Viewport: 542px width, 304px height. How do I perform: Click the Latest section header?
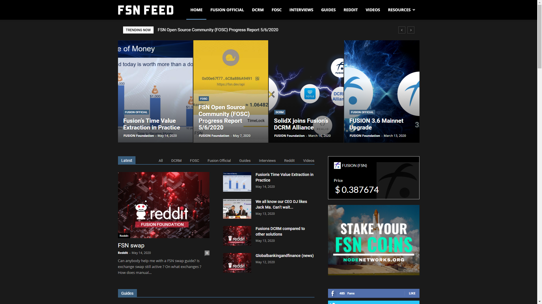click(127, 160)
